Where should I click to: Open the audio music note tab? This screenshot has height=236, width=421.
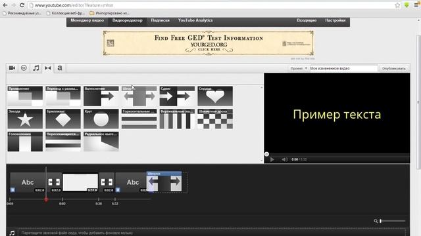[36, 68]
